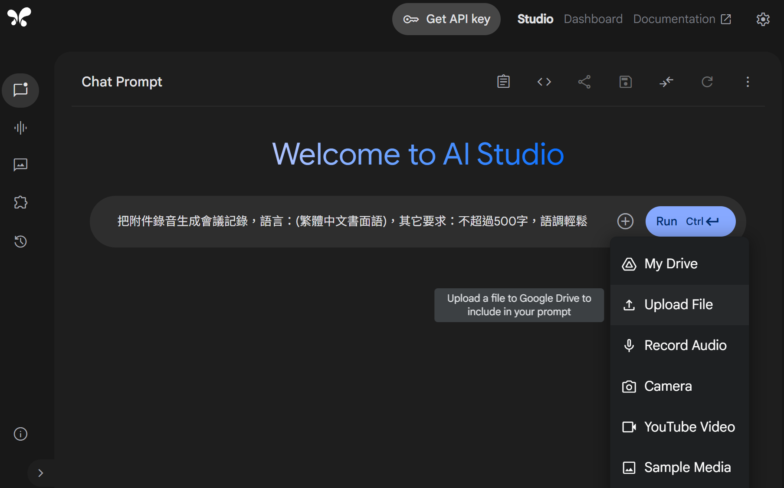784x488 pixels.
Task: Expand the left sidebar with the chevron
Action: tap(41, 473)
